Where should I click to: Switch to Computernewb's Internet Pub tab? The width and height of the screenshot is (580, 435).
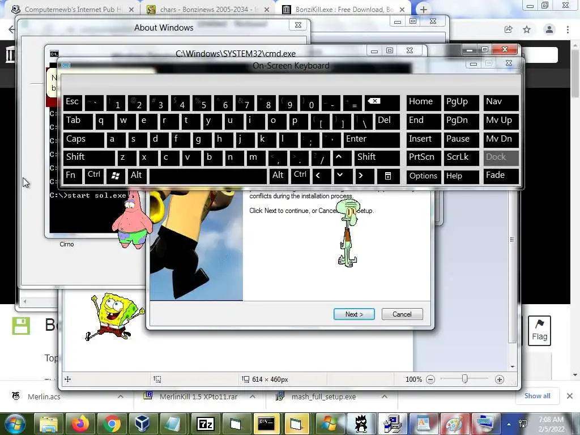tap(72, 9)
